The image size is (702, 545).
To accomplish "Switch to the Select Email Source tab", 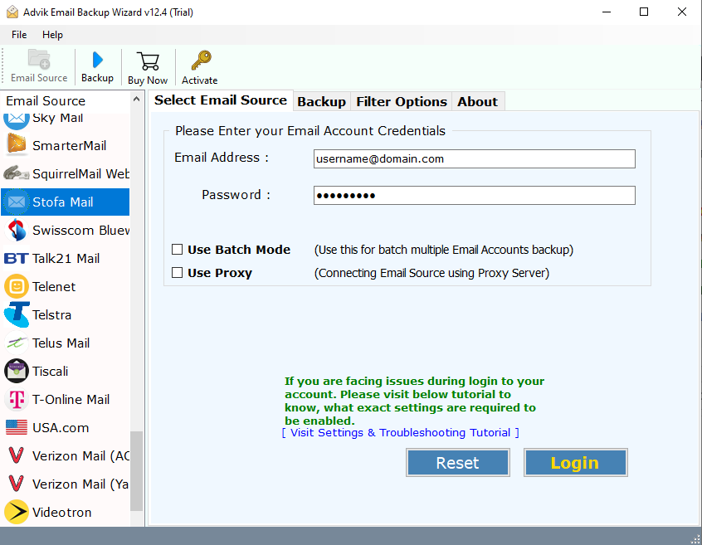I will coord(221,100).
